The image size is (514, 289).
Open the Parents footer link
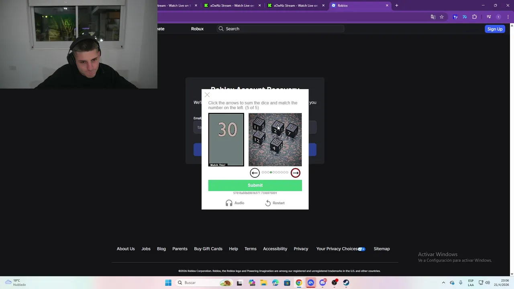[180, 249]
